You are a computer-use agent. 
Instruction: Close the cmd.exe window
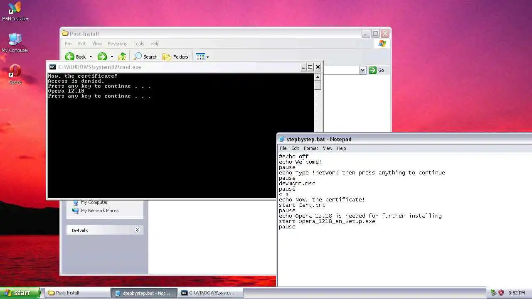click(x=318, y=67)
